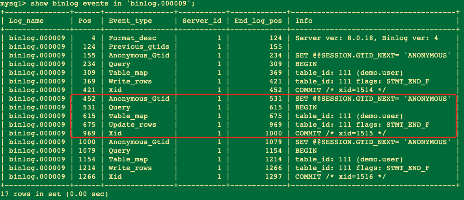Click the Pos value 155
The height and width of the screenshot is (200, 464).
click(89, 55)
